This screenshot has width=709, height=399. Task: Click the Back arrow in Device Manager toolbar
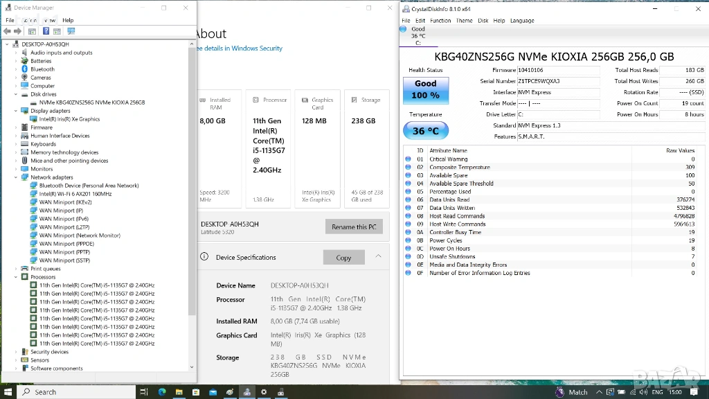click(8, 31)
